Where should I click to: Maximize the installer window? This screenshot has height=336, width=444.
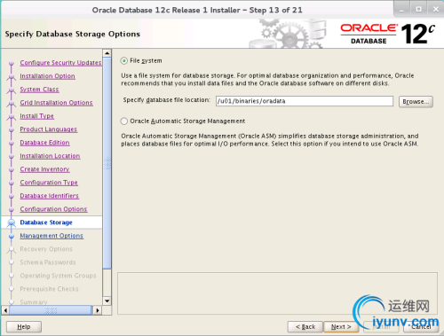[x=418, y=9]
